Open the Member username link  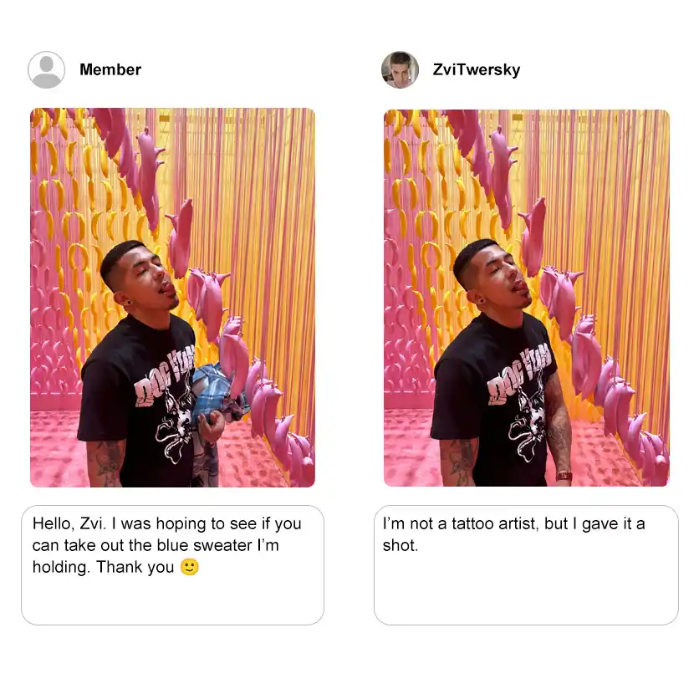110,70
